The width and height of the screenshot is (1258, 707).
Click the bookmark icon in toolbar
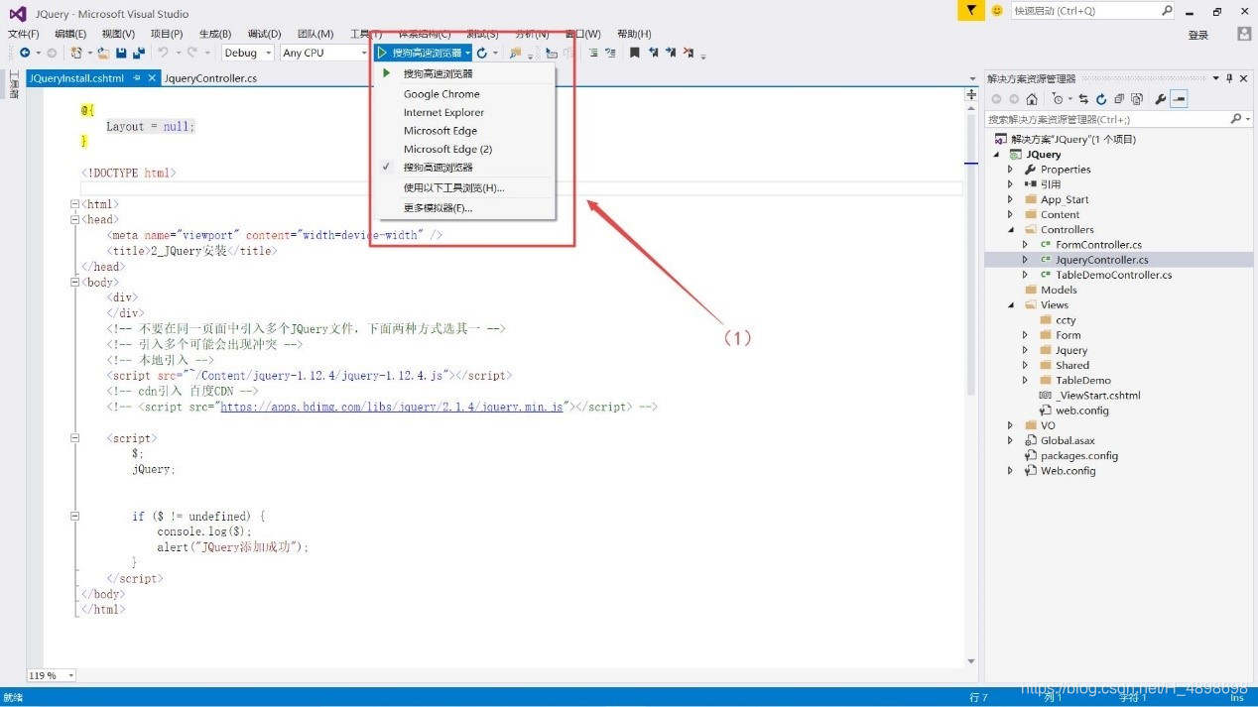click(634, 53)
